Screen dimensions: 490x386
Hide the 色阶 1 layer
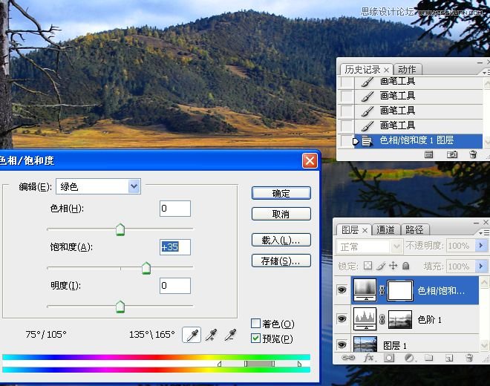[x=342, y=318]
